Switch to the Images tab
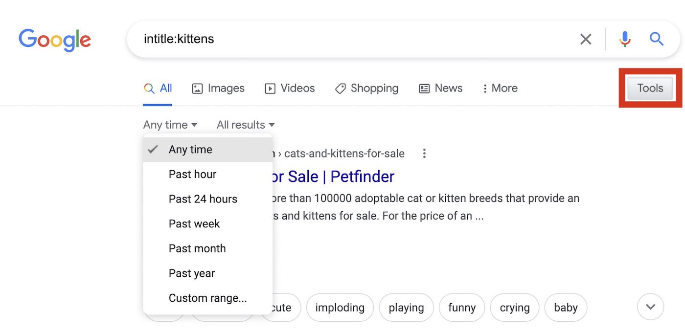 (x=218, y=89)
